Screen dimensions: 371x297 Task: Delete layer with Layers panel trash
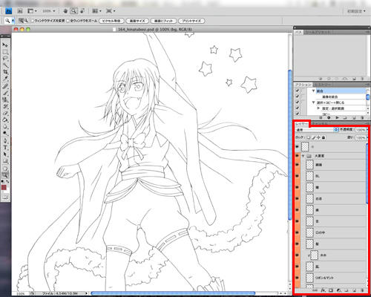click(362, 290)
